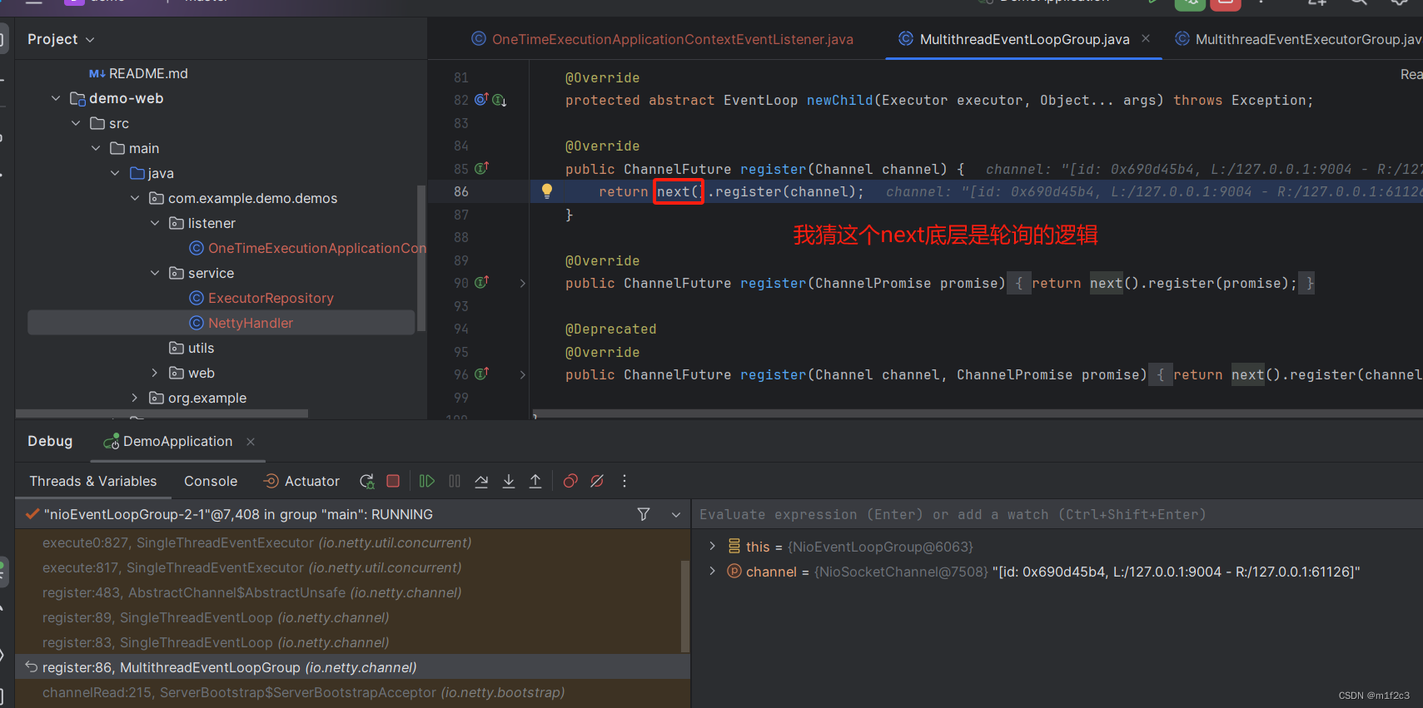Click the Debug tool window title
The image size is (1423, 708).
[50, 441]
